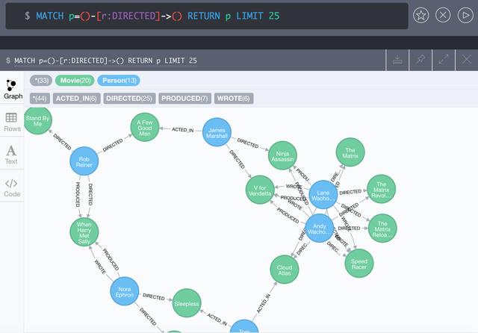Click The Matrix Reloaded node
Viewport: 478px width, 333px height.
382,228
